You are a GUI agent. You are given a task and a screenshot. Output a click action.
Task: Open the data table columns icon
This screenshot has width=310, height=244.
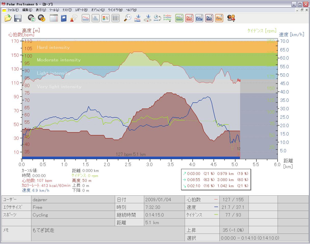tap(116, 18)
